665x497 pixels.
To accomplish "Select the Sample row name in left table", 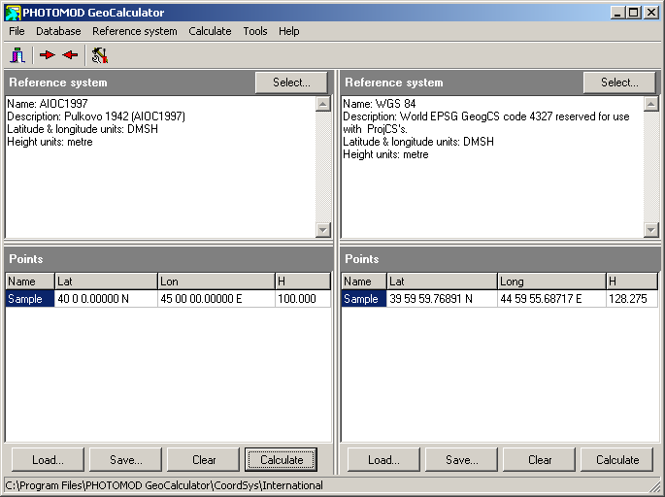I will point(30,299).
